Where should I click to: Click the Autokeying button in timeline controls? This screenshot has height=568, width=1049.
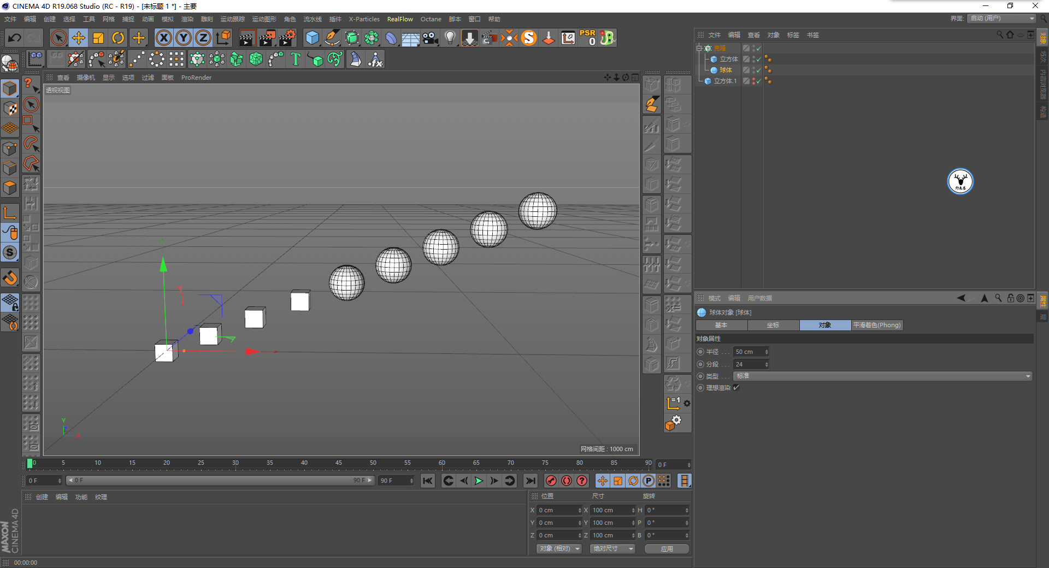tap(567, 481)
